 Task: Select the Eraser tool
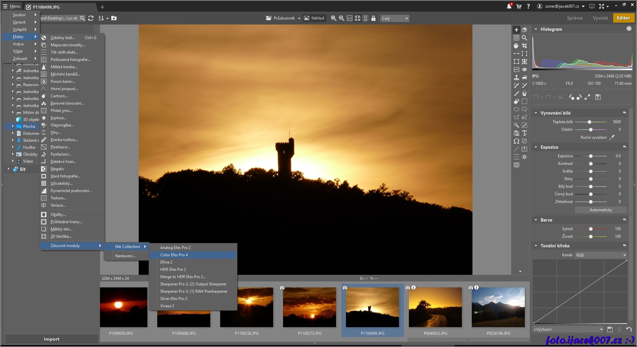click(x=516, y=101)
